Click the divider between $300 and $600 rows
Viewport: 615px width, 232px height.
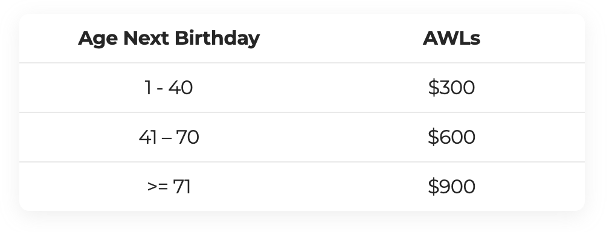point(302,112)
